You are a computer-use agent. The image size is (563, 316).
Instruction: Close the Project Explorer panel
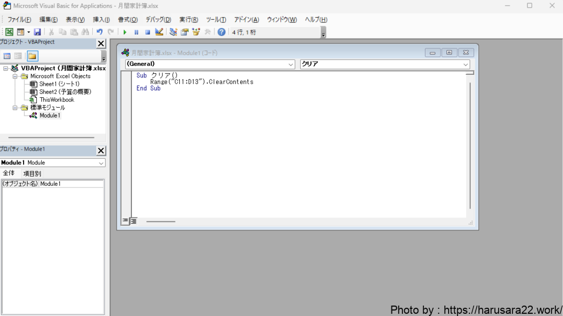(101, 43)
